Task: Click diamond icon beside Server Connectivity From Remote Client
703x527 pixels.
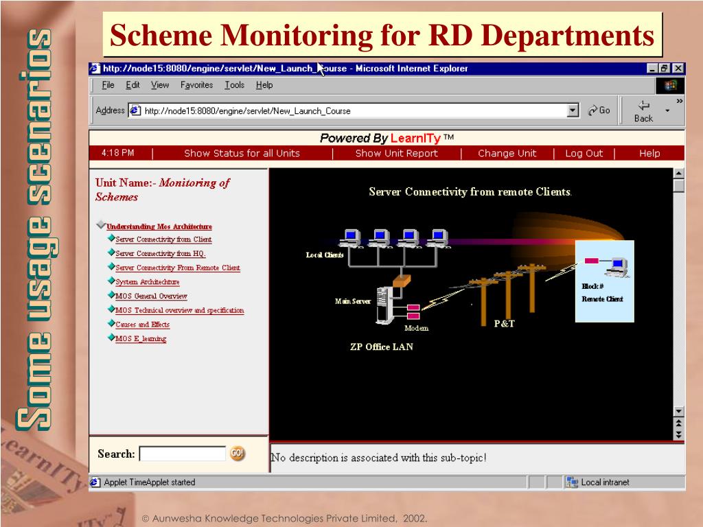Action: [x=111, y=267]
